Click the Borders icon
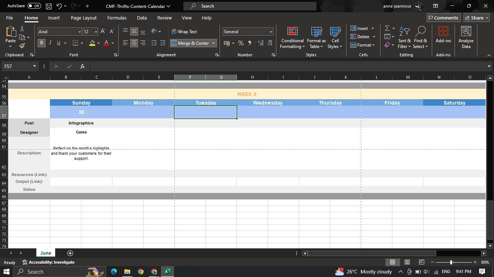The image size is (494, 277). click(75, 43)
